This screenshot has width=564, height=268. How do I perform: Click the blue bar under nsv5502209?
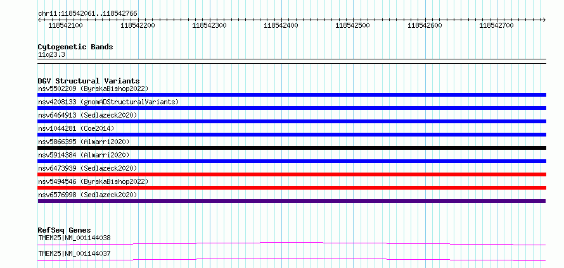pos(292,95)
